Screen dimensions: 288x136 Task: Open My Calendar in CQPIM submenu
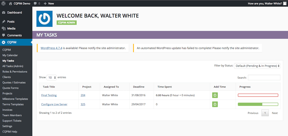point(10,55)
